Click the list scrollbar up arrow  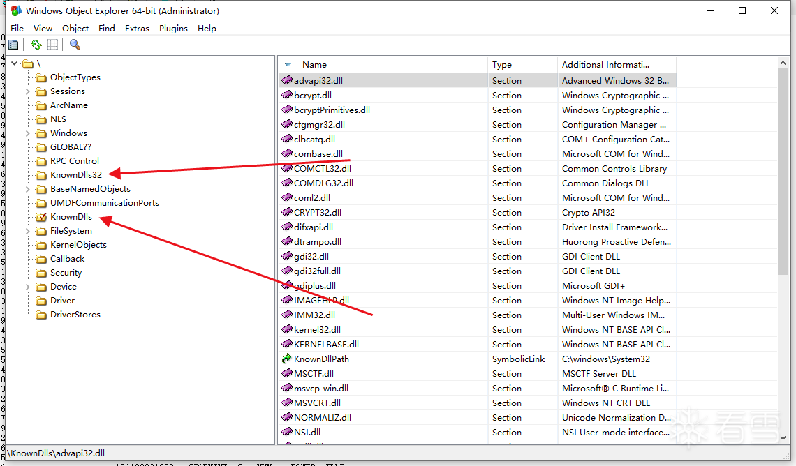click(783, 63)
